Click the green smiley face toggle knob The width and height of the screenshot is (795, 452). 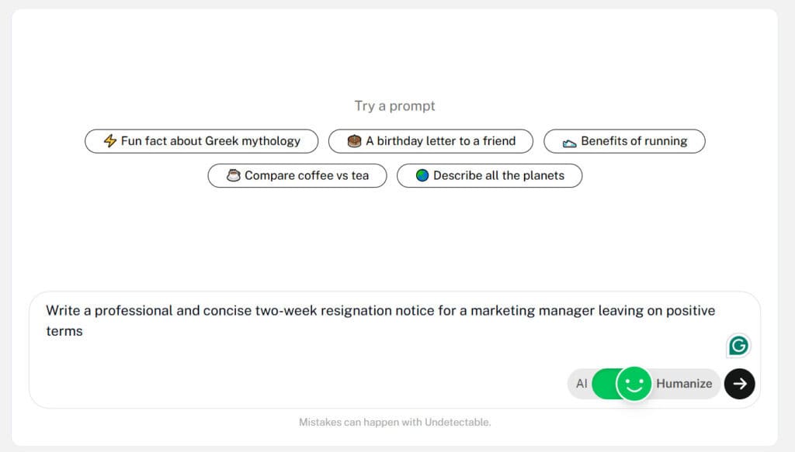[x=634, y=384]
